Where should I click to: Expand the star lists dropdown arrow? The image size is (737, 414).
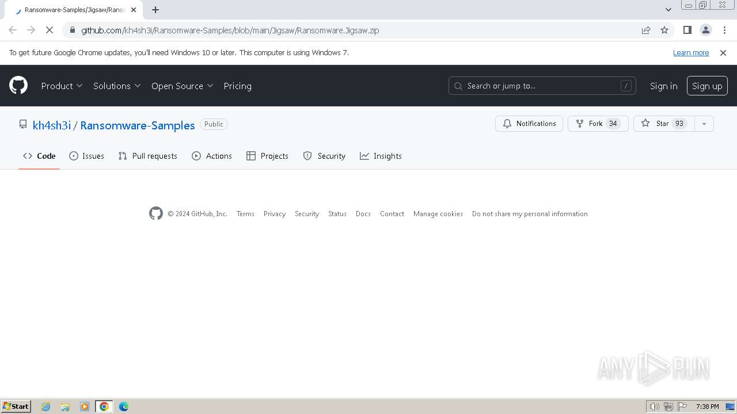[x=704, y=124]
